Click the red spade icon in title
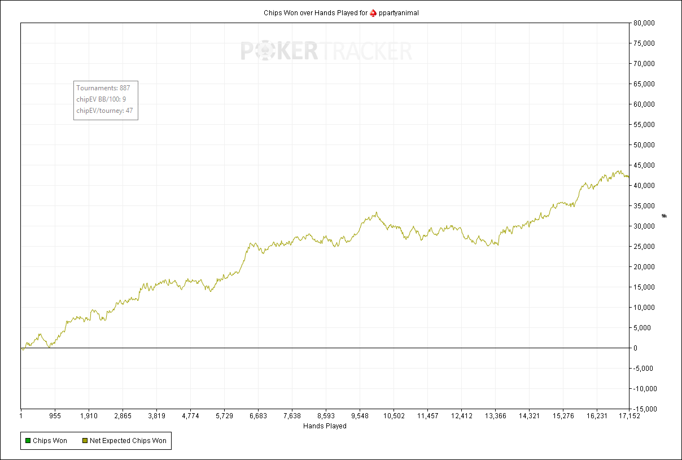 373,12
